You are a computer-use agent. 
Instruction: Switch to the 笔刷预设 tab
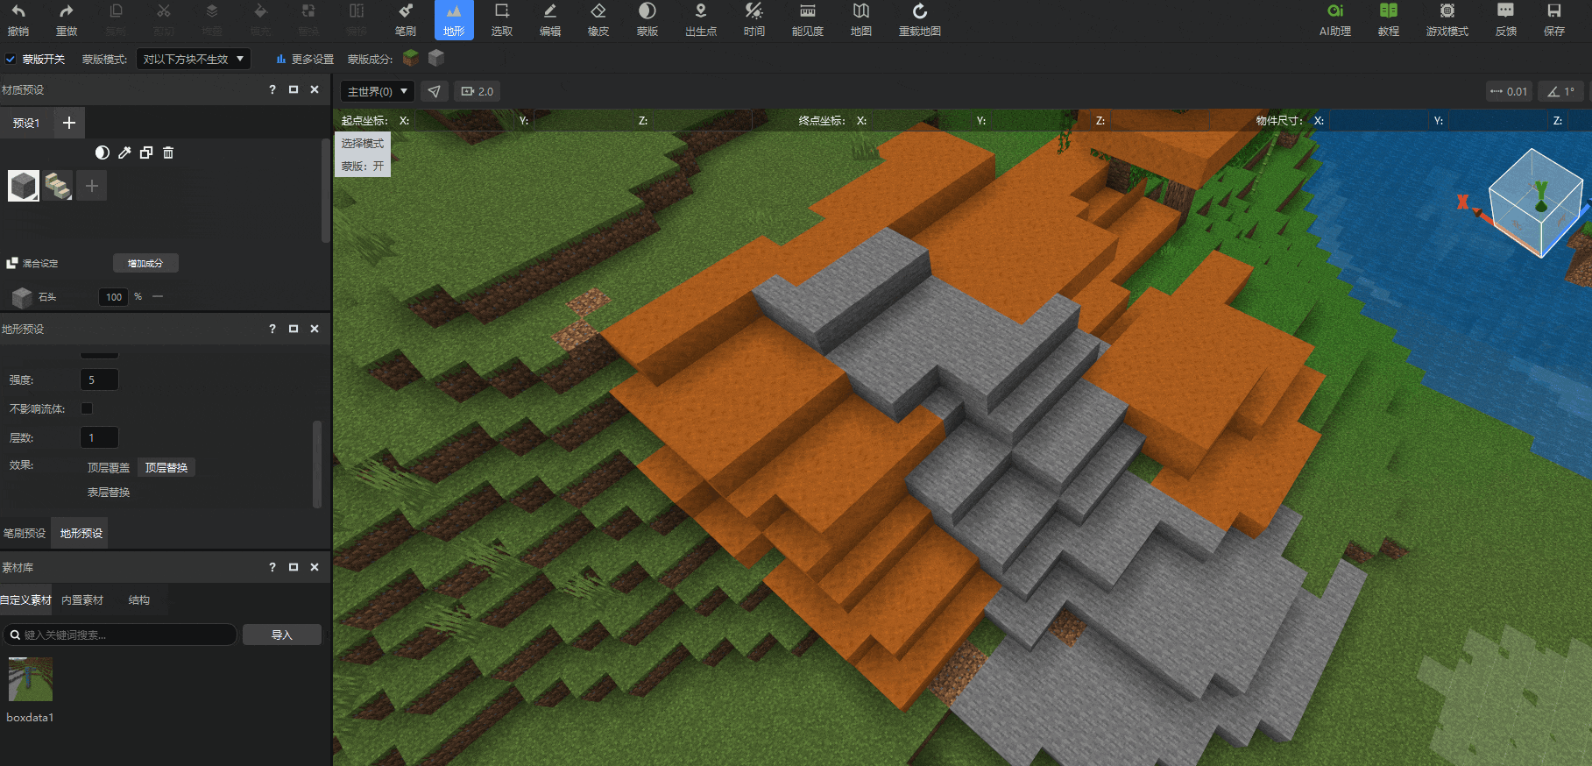(25, 533)
